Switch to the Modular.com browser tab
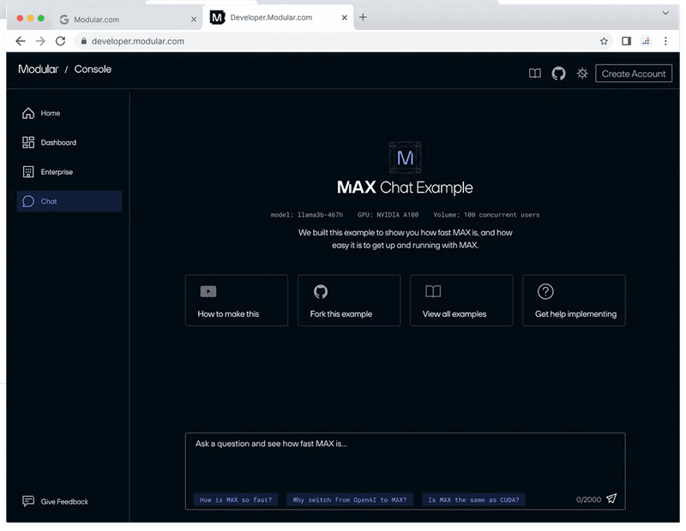The width and height of the screenshot is (686, 531). (x=127, y=19)
